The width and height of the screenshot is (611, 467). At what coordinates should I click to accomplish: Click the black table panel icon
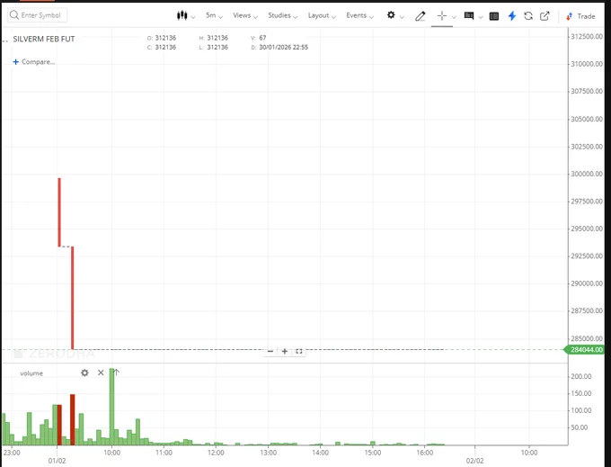click(x=493, y=16)
